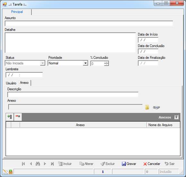The height and width of the screenshot is (177, 186).
Task: Click the Alterar button
Action: (x=86, y=164)
